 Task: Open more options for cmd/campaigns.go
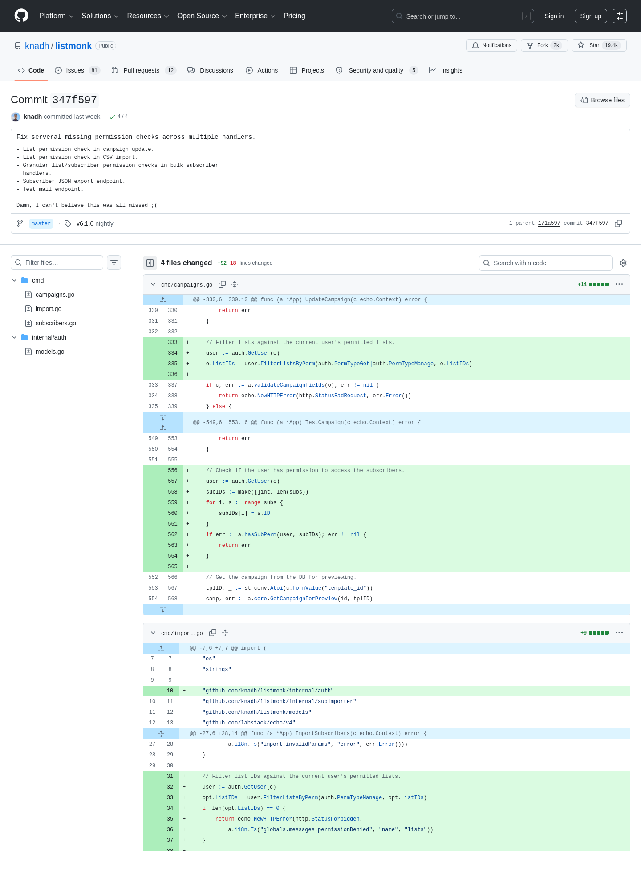click(x=619, y=284)
